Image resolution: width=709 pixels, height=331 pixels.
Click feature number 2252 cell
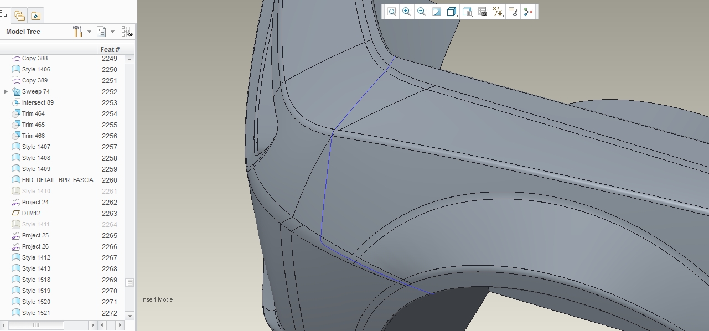[110, 91]
